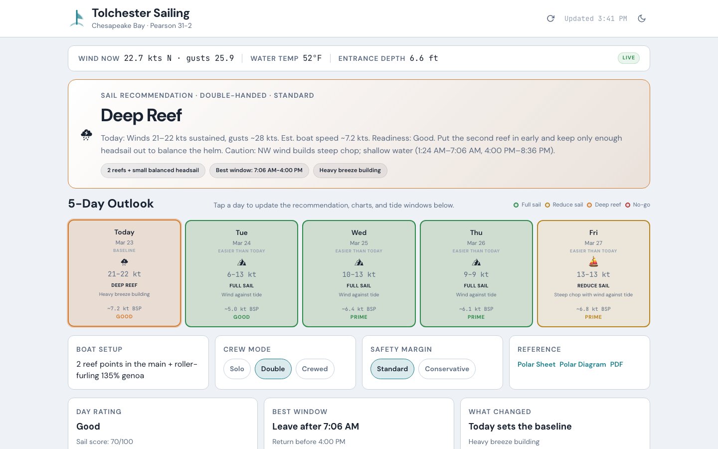Click the rain cloud icon beside Deep Reef

point(87,134)
